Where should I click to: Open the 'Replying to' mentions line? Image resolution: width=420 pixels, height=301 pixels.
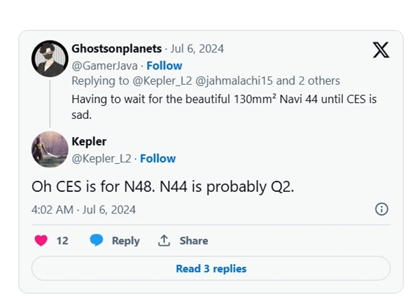tap(206, 81)
